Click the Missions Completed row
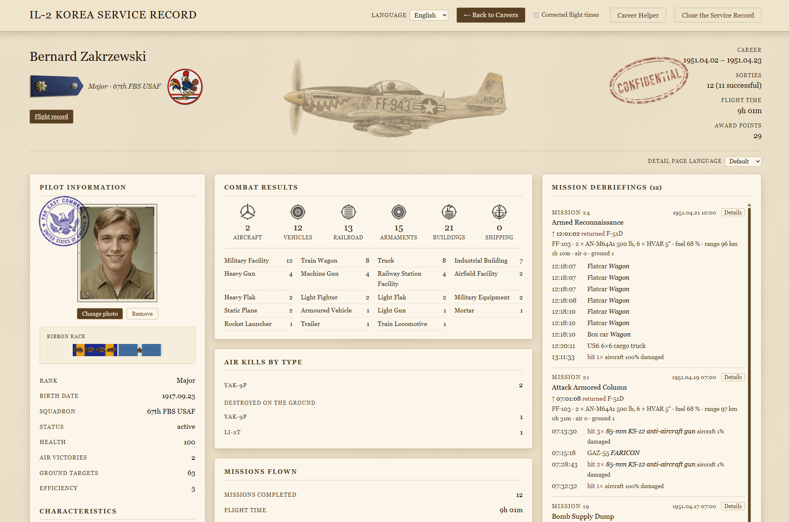 pyautogui.click(x=373, y=495)
